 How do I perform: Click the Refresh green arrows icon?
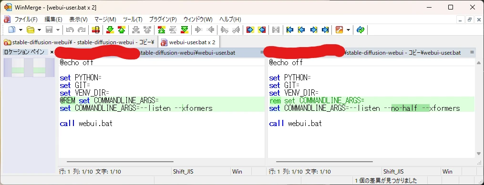tap(360, 30)
